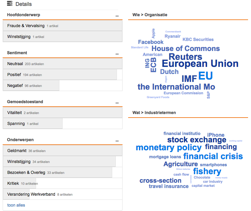251x211 pixels.
Task: Collapse the Gemoedstoestand section
Action: pos(117,103)
